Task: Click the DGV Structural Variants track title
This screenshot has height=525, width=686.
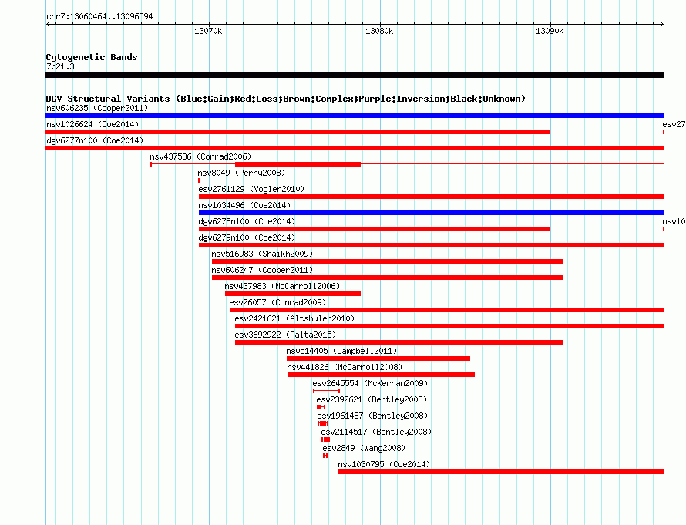Action: [x=286, y=99]
